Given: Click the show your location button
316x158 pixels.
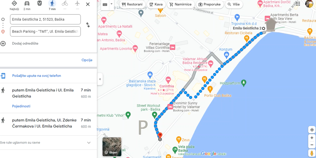Looking at the screenshot, I should [x=312, y=130].
